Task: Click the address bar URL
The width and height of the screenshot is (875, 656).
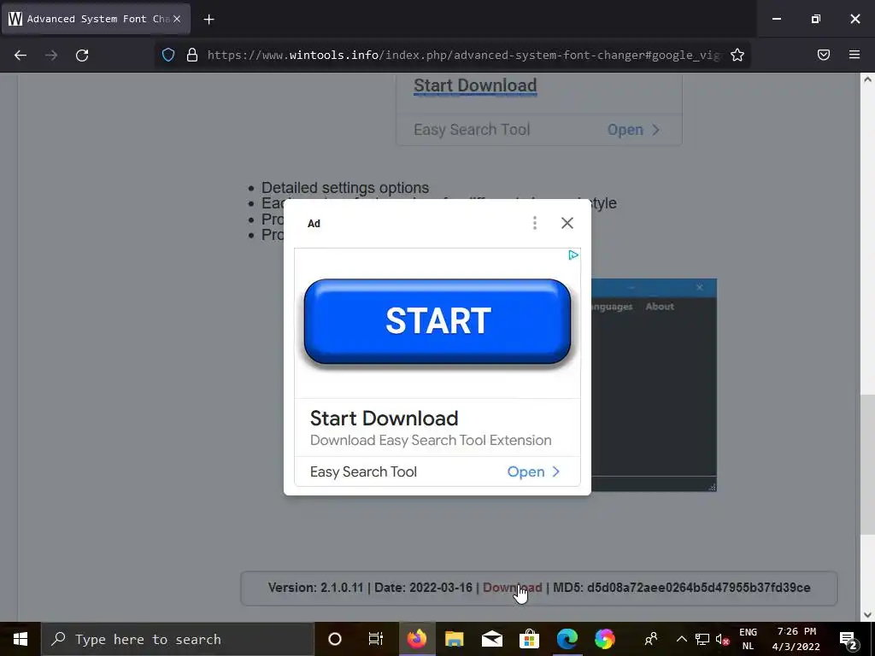Action: 464,55
